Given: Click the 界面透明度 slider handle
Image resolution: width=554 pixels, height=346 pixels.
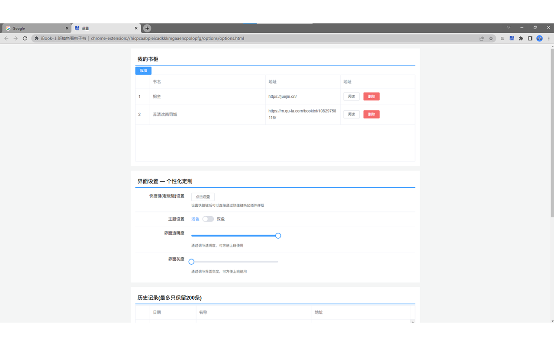Looking at the screenshot, I should pos(278,235).
